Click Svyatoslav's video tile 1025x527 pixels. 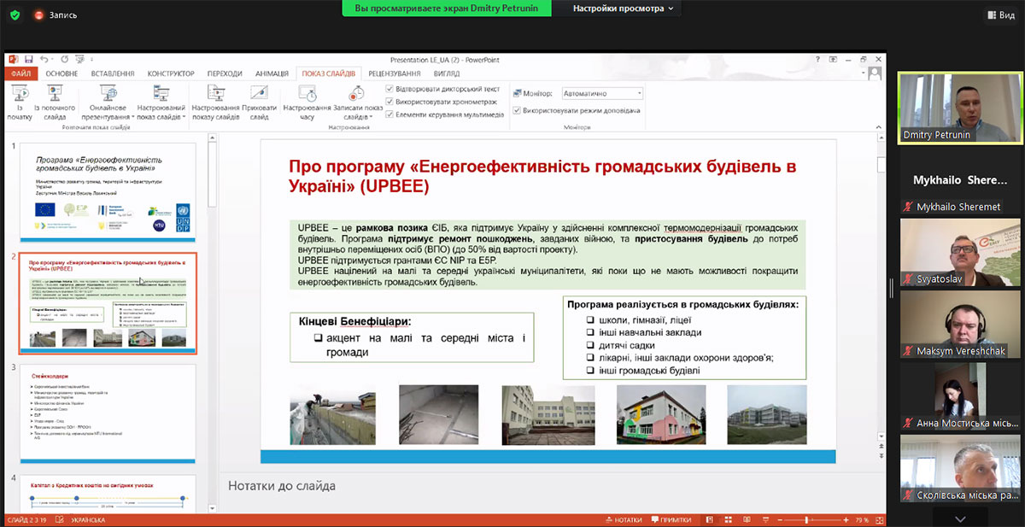pyautogui.click(x=960, y=252)
